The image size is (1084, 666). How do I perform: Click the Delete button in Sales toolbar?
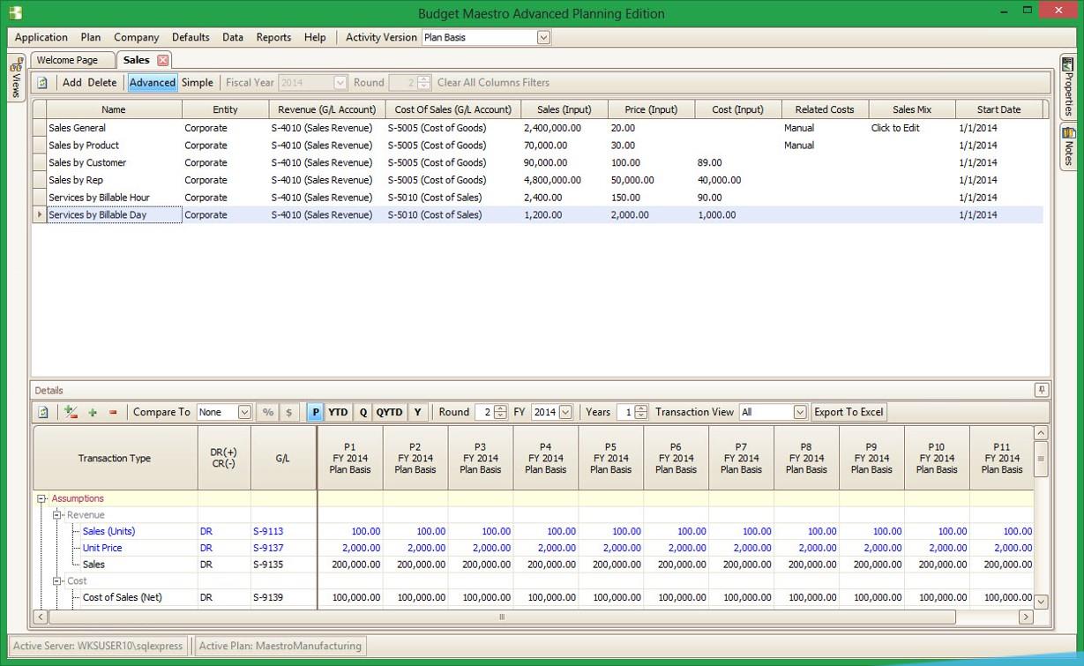[x=102, y=83]
